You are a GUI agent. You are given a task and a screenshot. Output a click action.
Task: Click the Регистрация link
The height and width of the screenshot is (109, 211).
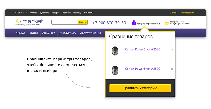(188, 13)
